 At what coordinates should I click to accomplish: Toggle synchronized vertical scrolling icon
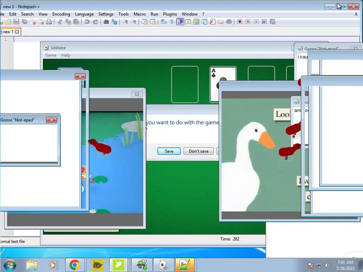pyautogui.click(x=145, y=22)
